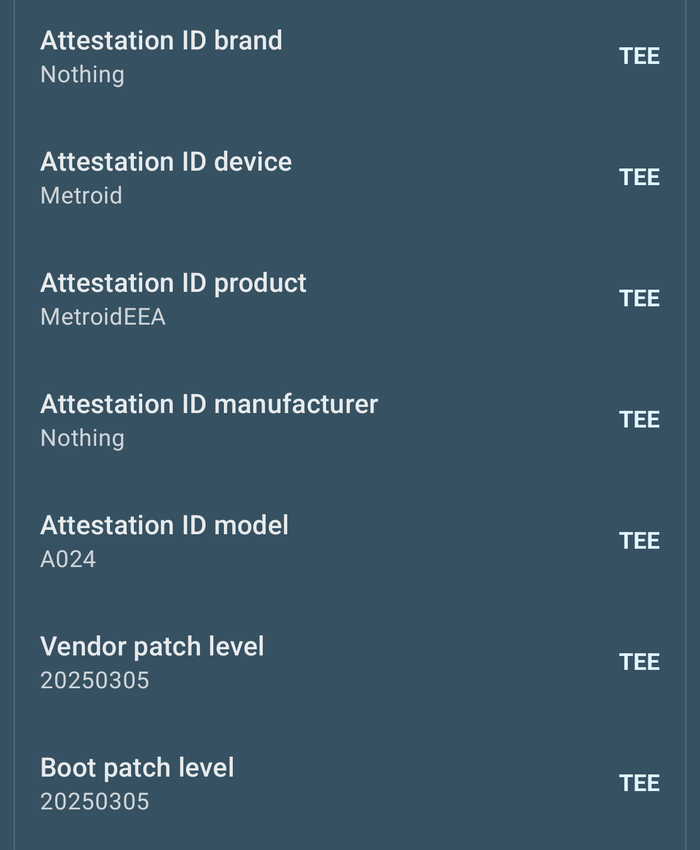Select the device value 'Metroid'
This screenshot has height=850, width=700.
(81, 196)
